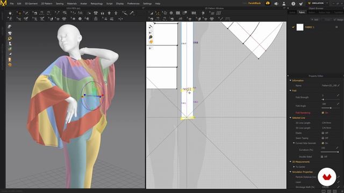
Task: Toggle the Fold Rendering checkbox
Action: pyautogui.click(x=322, y=113)
